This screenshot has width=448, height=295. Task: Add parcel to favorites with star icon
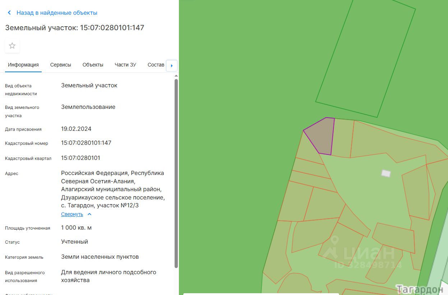pyautogui.click(x=12, y=46)
